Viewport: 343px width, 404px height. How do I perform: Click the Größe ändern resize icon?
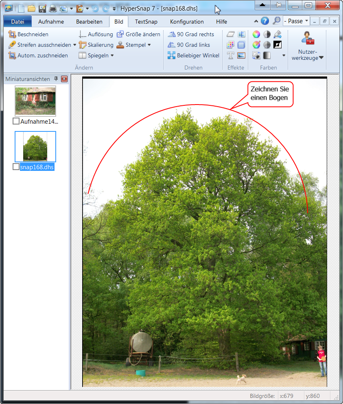(120, 34)
